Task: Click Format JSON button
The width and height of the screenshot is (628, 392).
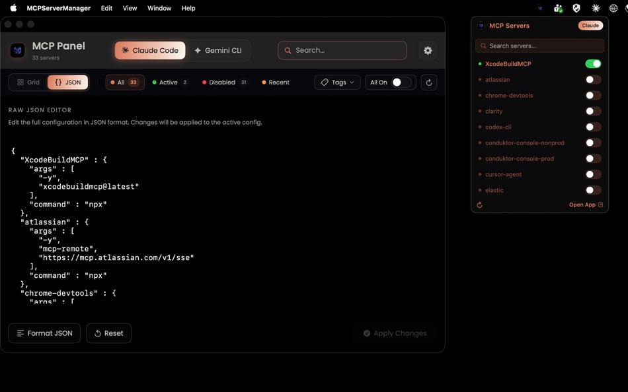Action: point(44,333)
